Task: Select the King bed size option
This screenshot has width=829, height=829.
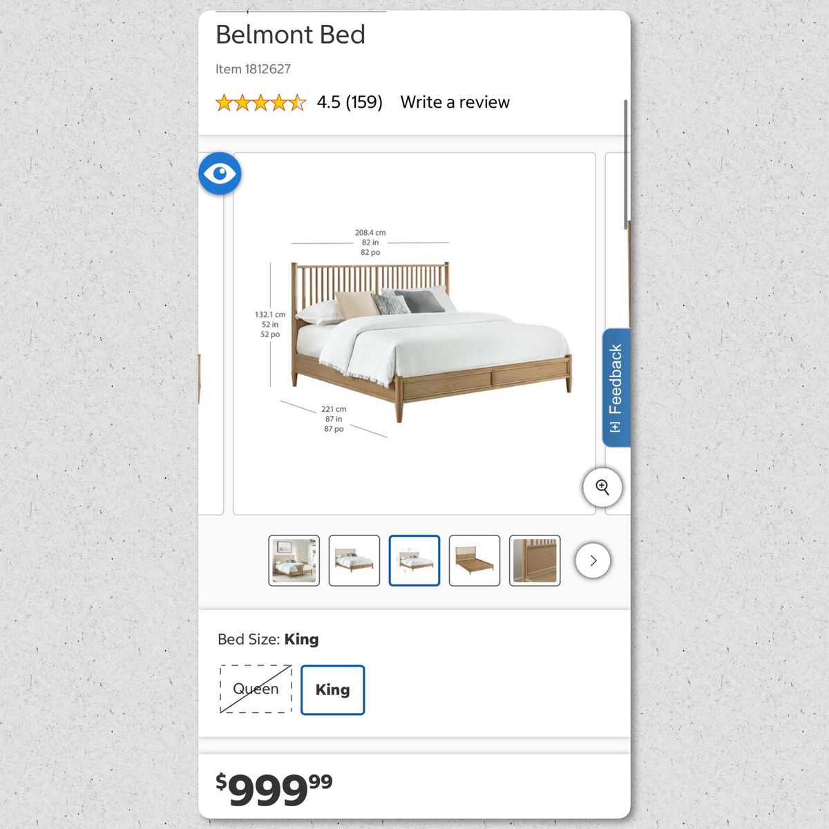Action: (332, 689)
